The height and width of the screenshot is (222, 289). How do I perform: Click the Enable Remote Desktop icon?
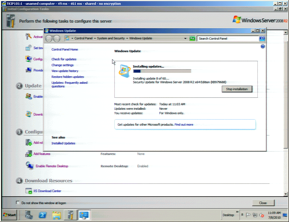tap(29, 165)
